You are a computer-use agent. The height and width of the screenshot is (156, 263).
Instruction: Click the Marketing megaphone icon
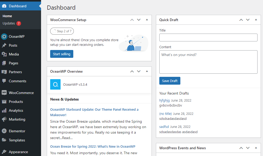tap(4, 119)
